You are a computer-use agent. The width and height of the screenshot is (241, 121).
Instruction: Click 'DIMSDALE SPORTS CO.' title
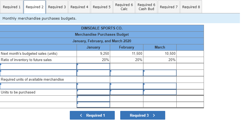point(102,28)
